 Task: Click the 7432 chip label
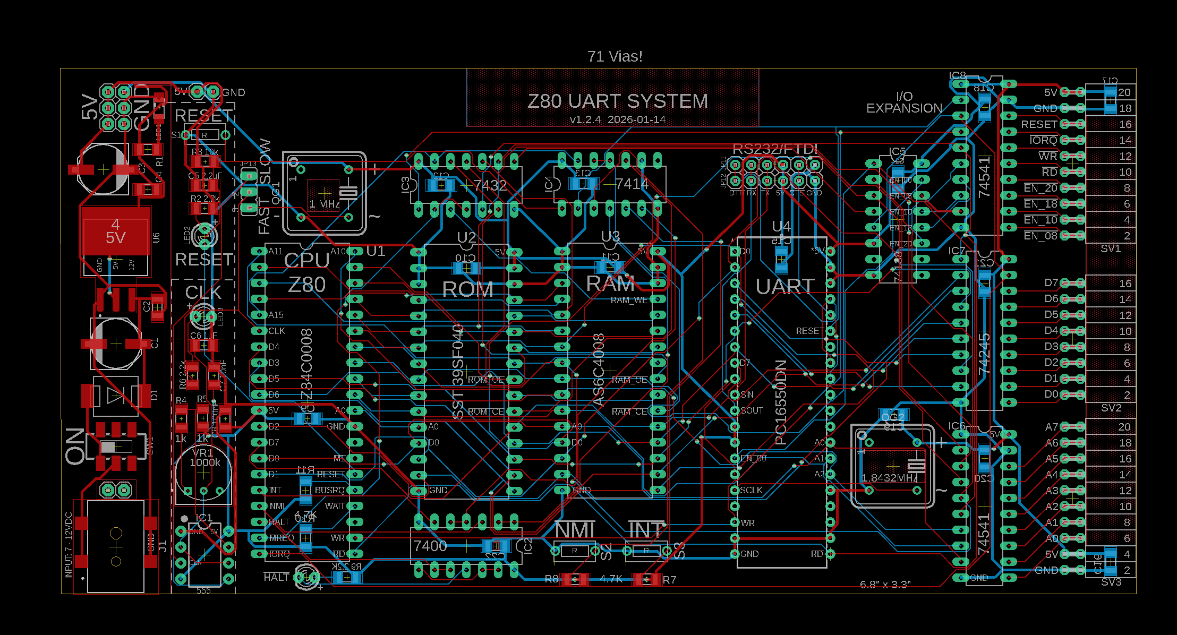pyautogui.click(x=490, y=185)
